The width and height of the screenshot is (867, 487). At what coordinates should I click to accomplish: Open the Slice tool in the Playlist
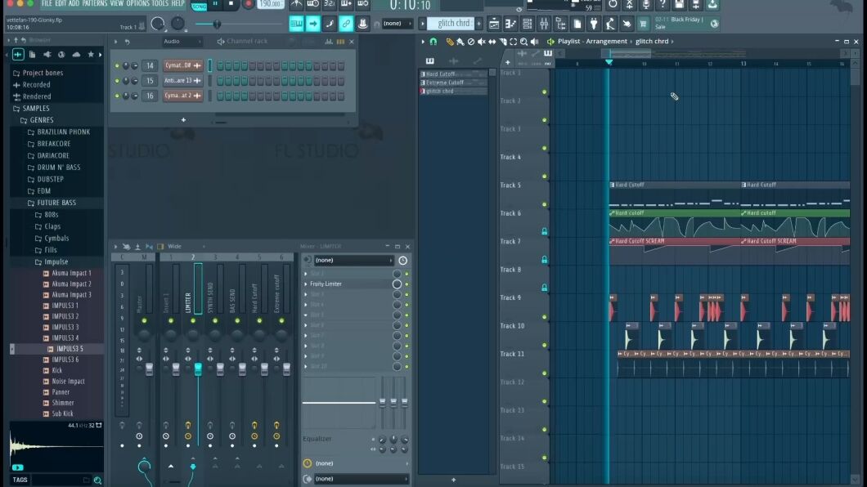(x=503, y=41)
